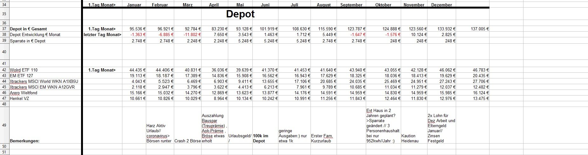
Task: Click the 'Evt Haus in 2 Jahren geplant?' note
Action: pos(383,126)
